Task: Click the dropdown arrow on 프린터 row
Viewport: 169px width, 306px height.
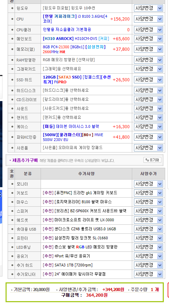Action: (x=160, y=238)
